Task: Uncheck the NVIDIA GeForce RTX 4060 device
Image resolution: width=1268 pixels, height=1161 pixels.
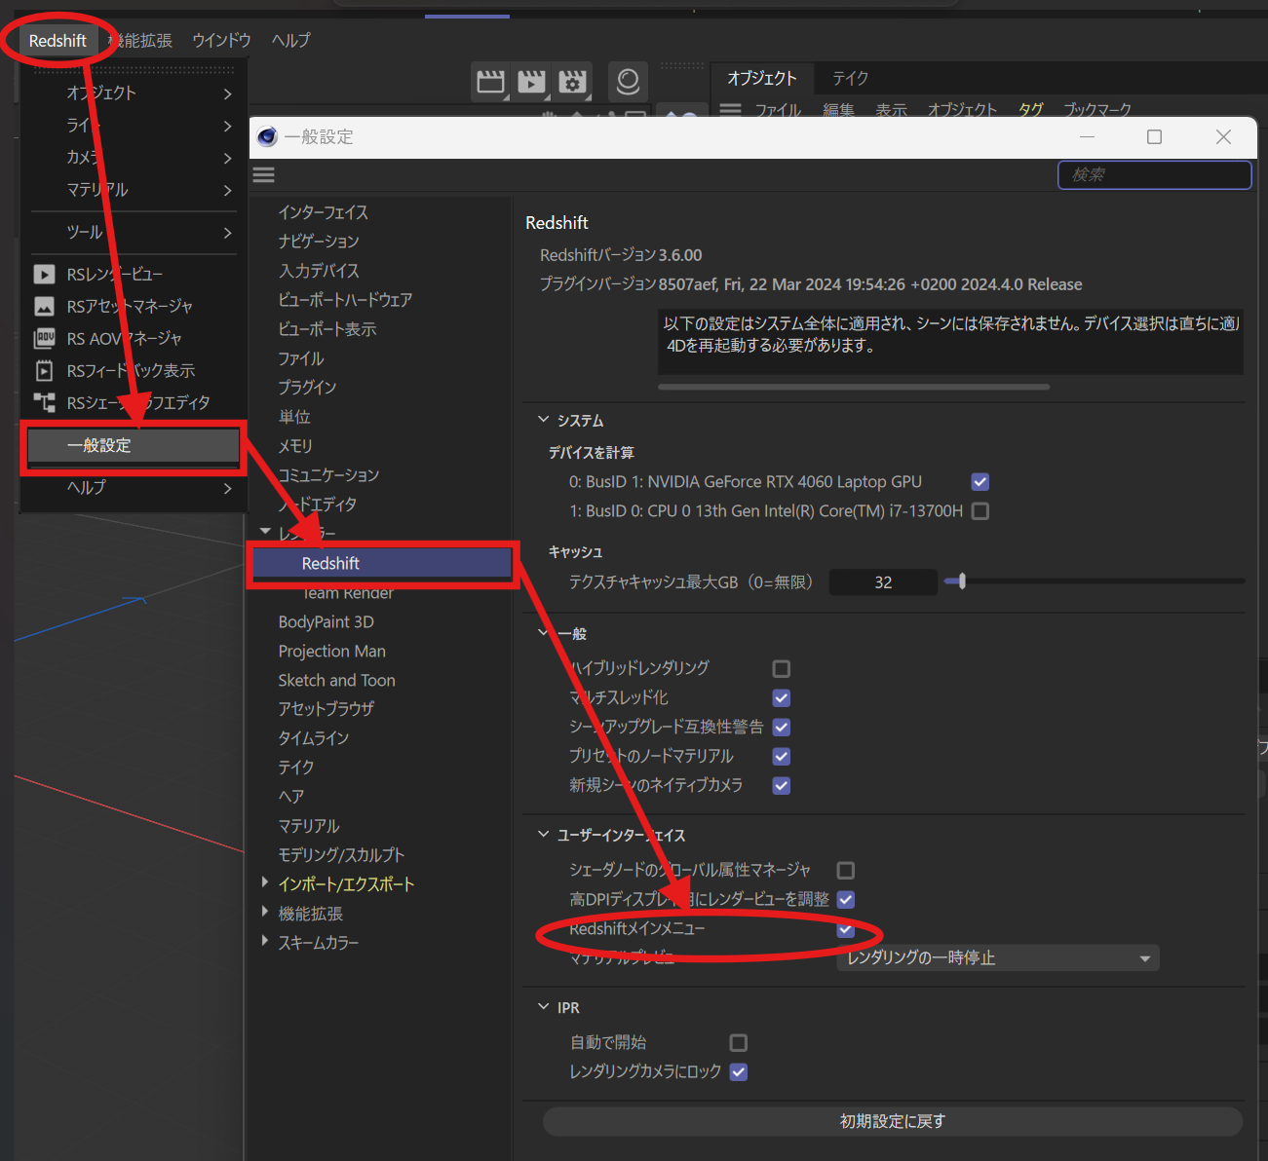Action: [x=980, y=481]
